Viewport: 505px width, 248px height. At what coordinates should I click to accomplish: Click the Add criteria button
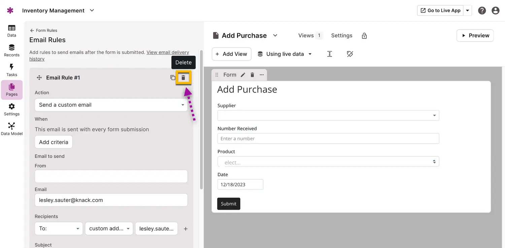(x=54, y=142)
